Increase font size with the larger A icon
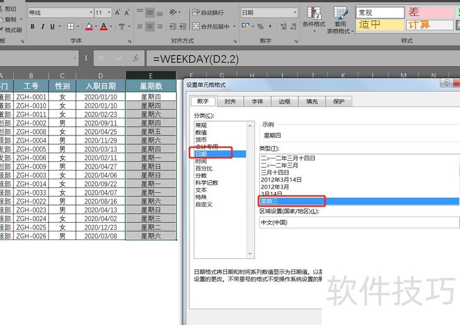Image resolution: width=460 pixels, height=325 pixels. 117,13
